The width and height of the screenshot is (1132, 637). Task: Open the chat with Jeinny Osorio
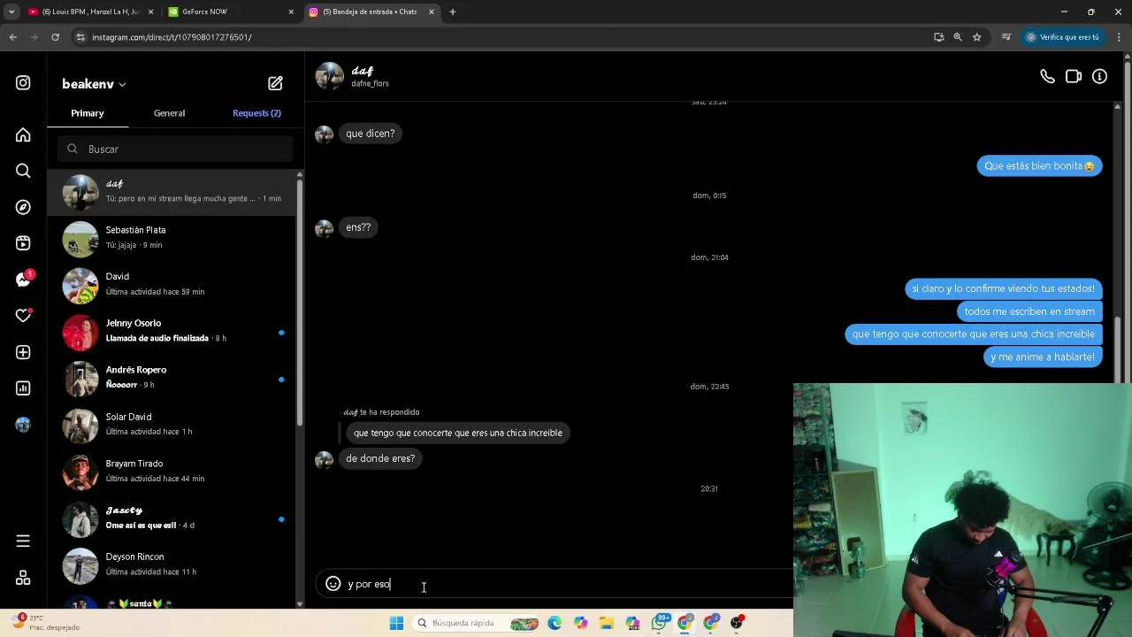pyautogui.click(x=171, y=332)
